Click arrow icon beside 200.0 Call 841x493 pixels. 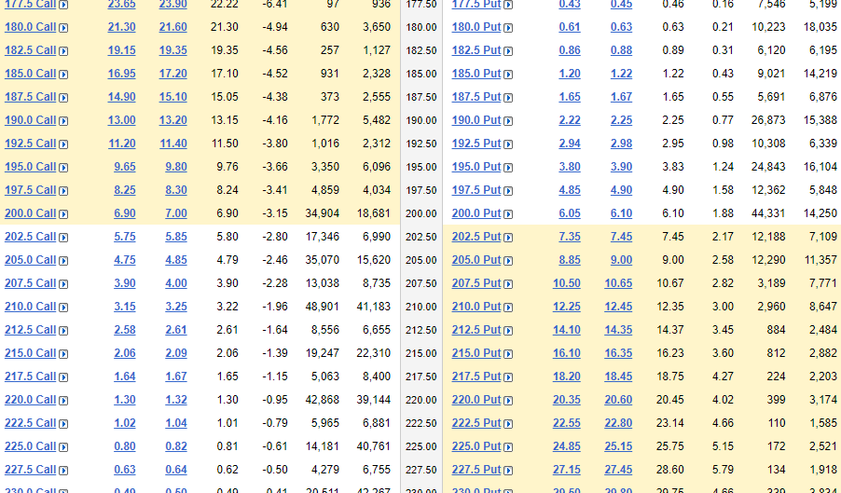tap(63, 214)
